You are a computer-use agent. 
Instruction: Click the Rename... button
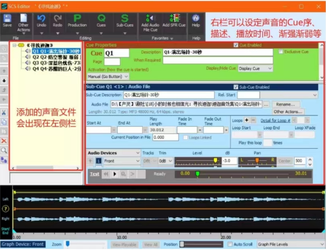(x=286, y=104)
